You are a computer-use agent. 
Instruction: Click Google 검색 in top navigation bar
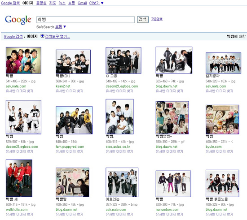[x=10, y=3]
